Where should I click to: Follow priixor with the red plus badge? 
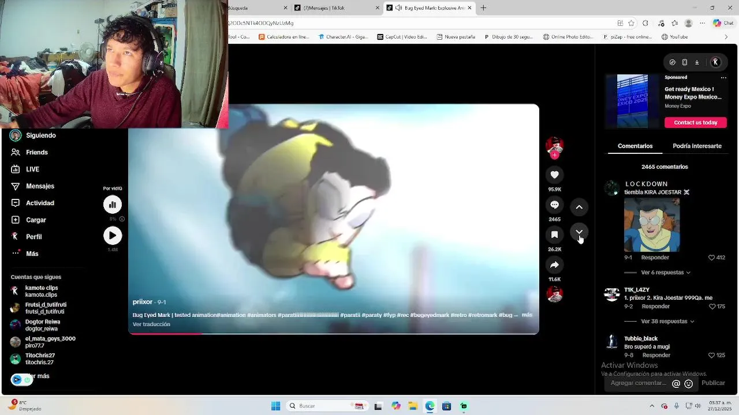[x=554, y=155]
